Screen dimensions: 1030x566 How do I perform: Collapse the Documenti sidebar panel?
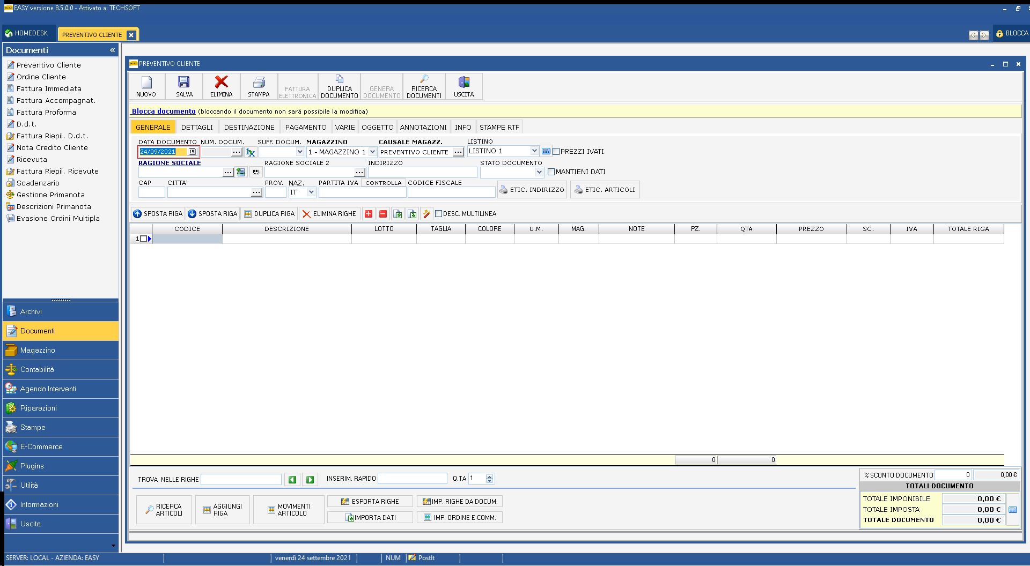(x=113, y=50)
